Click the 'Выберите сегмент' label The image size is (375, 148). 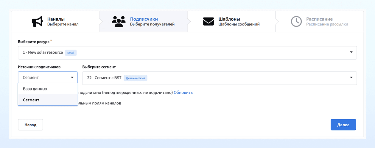[x=99, y=67]
